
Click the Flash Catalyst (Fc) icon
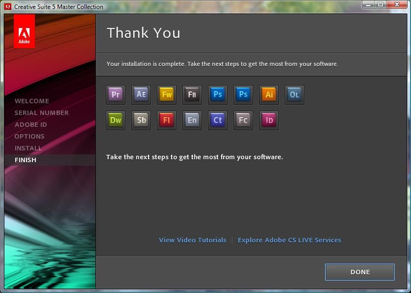(243, 120)
